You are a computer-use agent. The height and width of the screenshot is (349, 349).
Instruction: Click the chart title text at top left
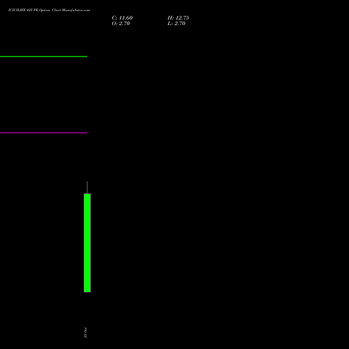49,10
